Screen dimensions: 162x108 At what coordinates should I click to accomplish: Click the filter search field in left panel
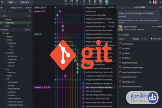pyautogui.click(x=16, y=11)
